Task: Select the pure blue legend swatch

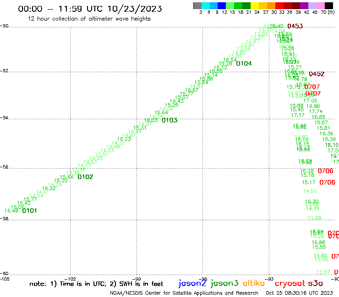Action: coord(222,5)
